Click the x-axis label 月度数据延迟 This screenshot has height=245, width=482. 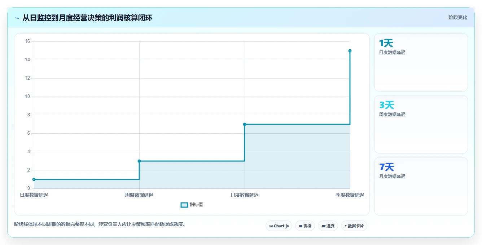coord(245,195)
